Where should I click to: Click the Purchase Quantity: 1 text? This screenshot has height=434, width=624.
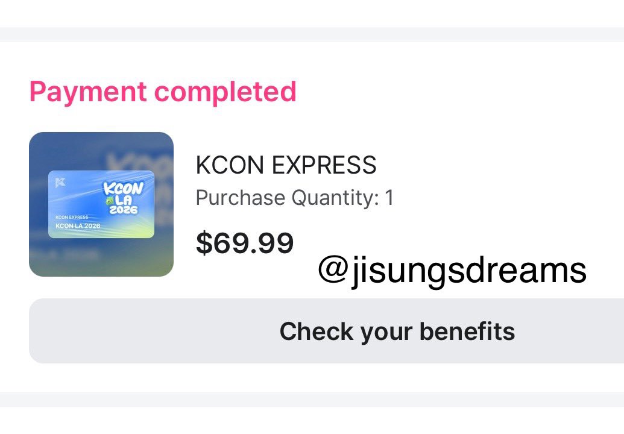(x=294, y=198)
